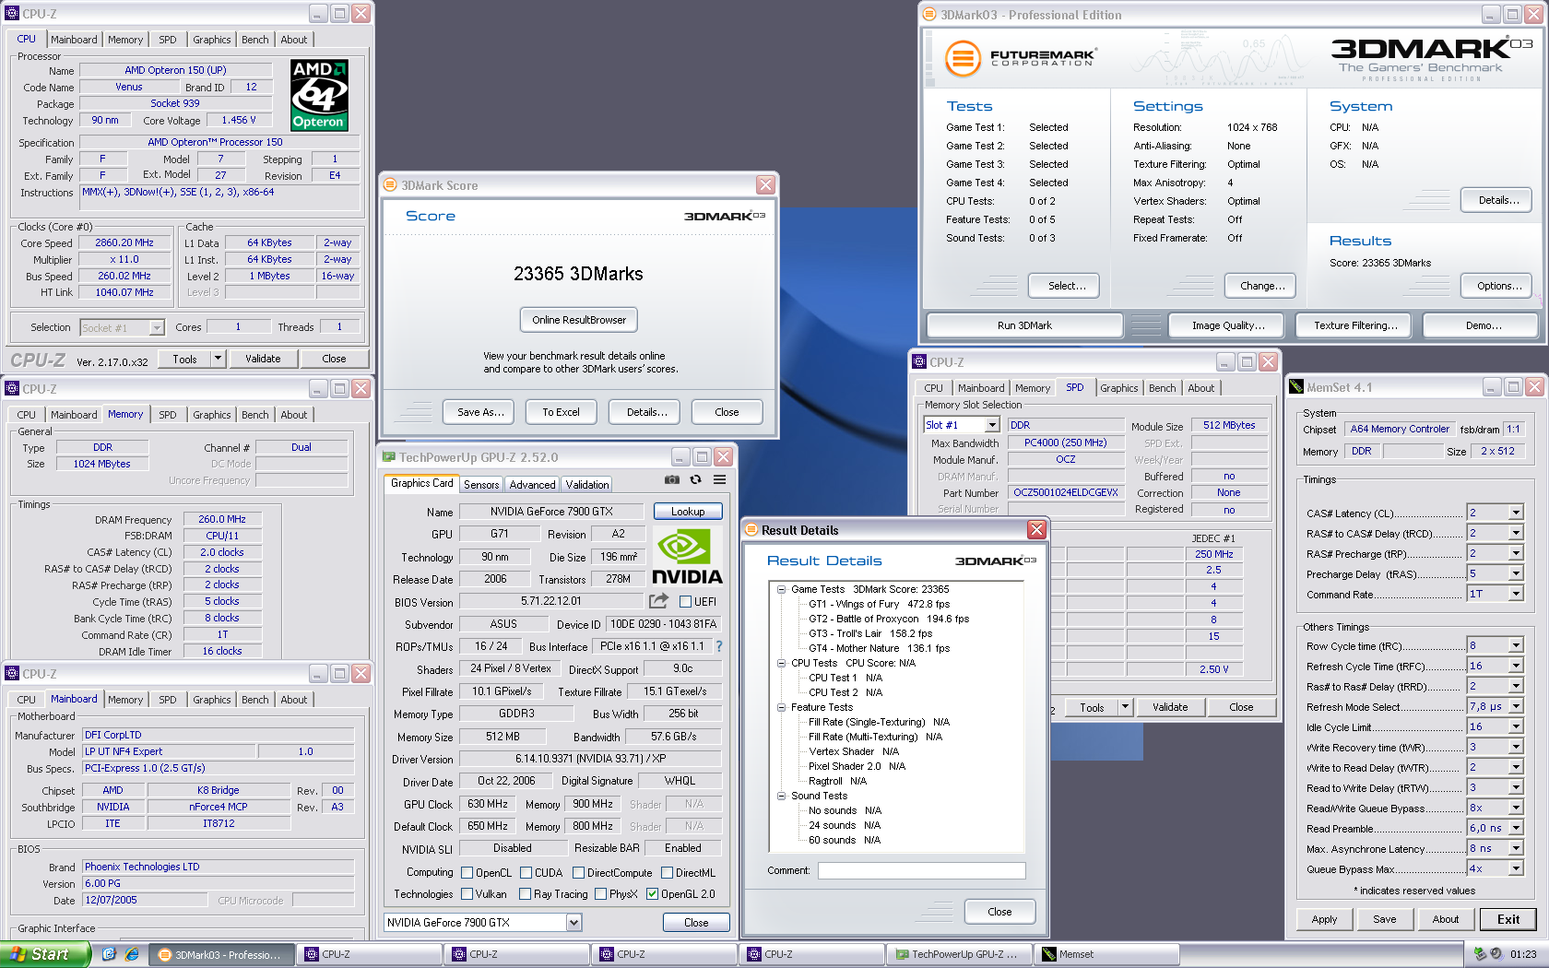This screenshot has width=1549, height=968.
Task: Refresh GPU-Z data with refresh icon
Action: [696, 479]
